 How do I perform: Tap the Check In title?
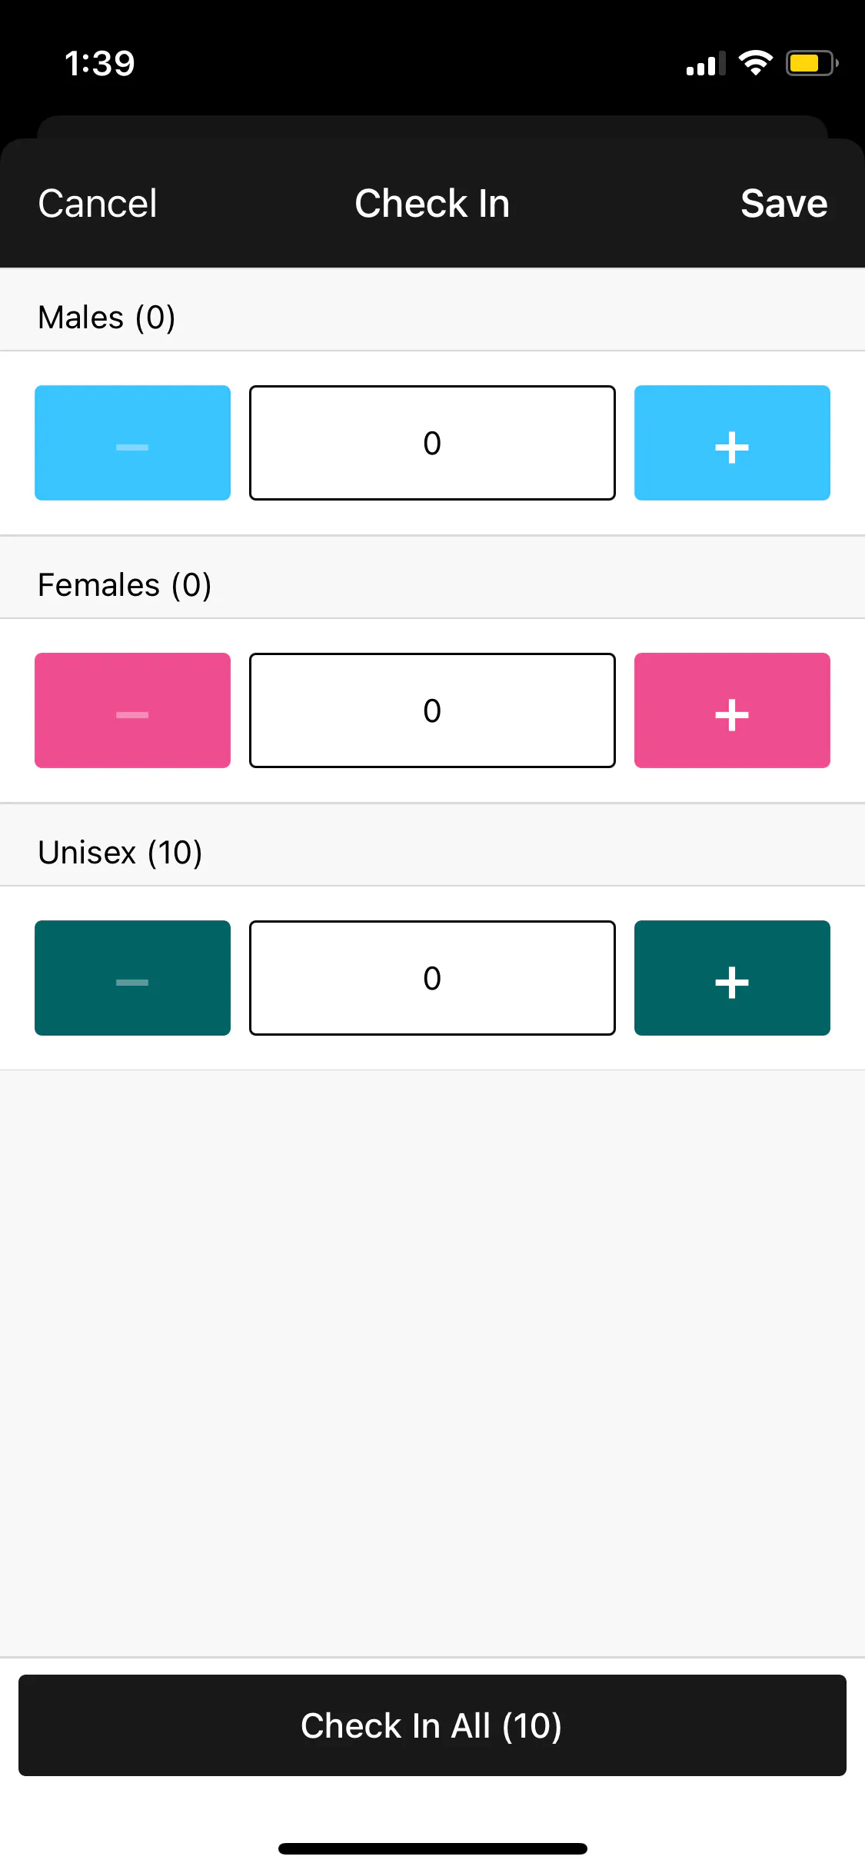[432, 204]
